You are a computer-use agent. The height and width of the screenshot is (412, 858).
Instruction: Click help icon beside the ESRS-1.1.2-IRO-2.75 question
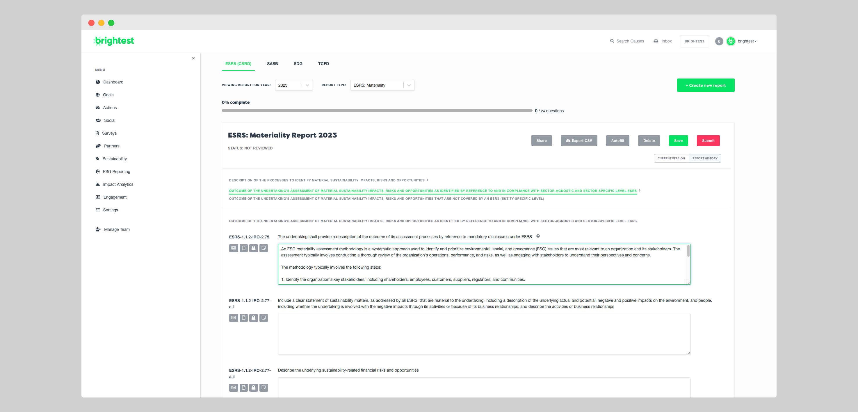(x=538, y=236)
